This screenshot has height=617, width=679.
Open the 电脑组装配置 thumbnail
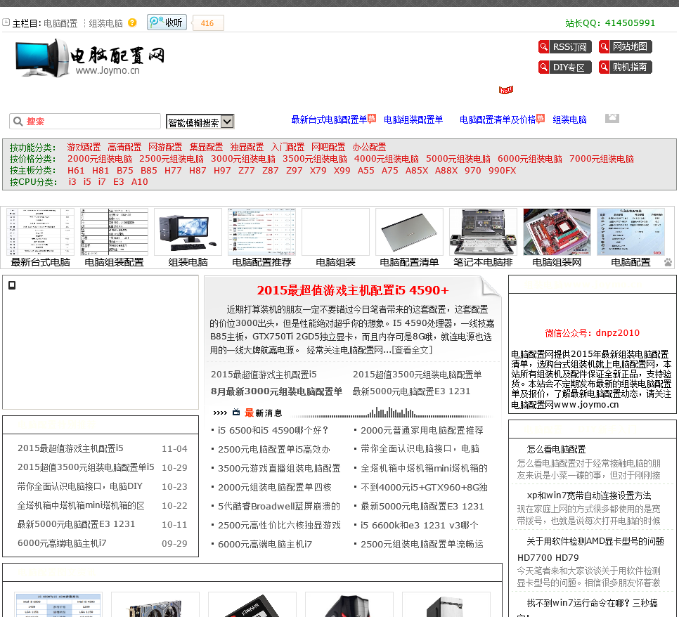tap(114, 232)
